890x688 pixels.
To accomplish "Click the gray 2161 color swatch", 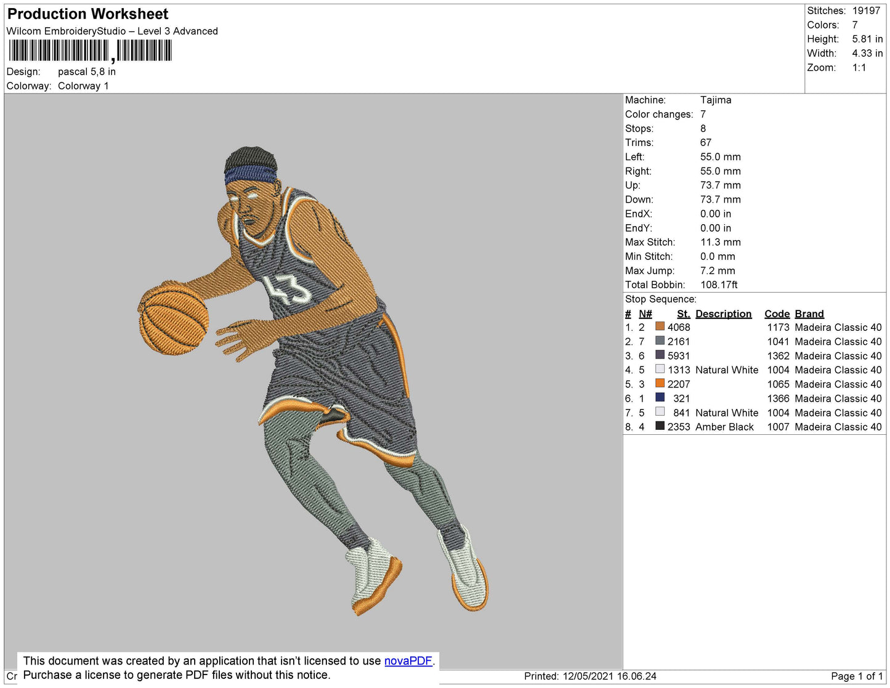I will pos(660,341).
